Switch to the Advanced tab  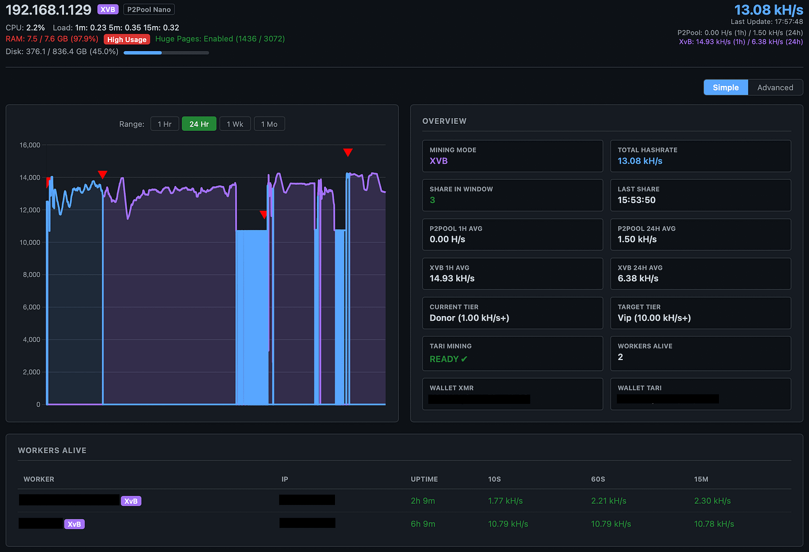click(x=775, y=87)
